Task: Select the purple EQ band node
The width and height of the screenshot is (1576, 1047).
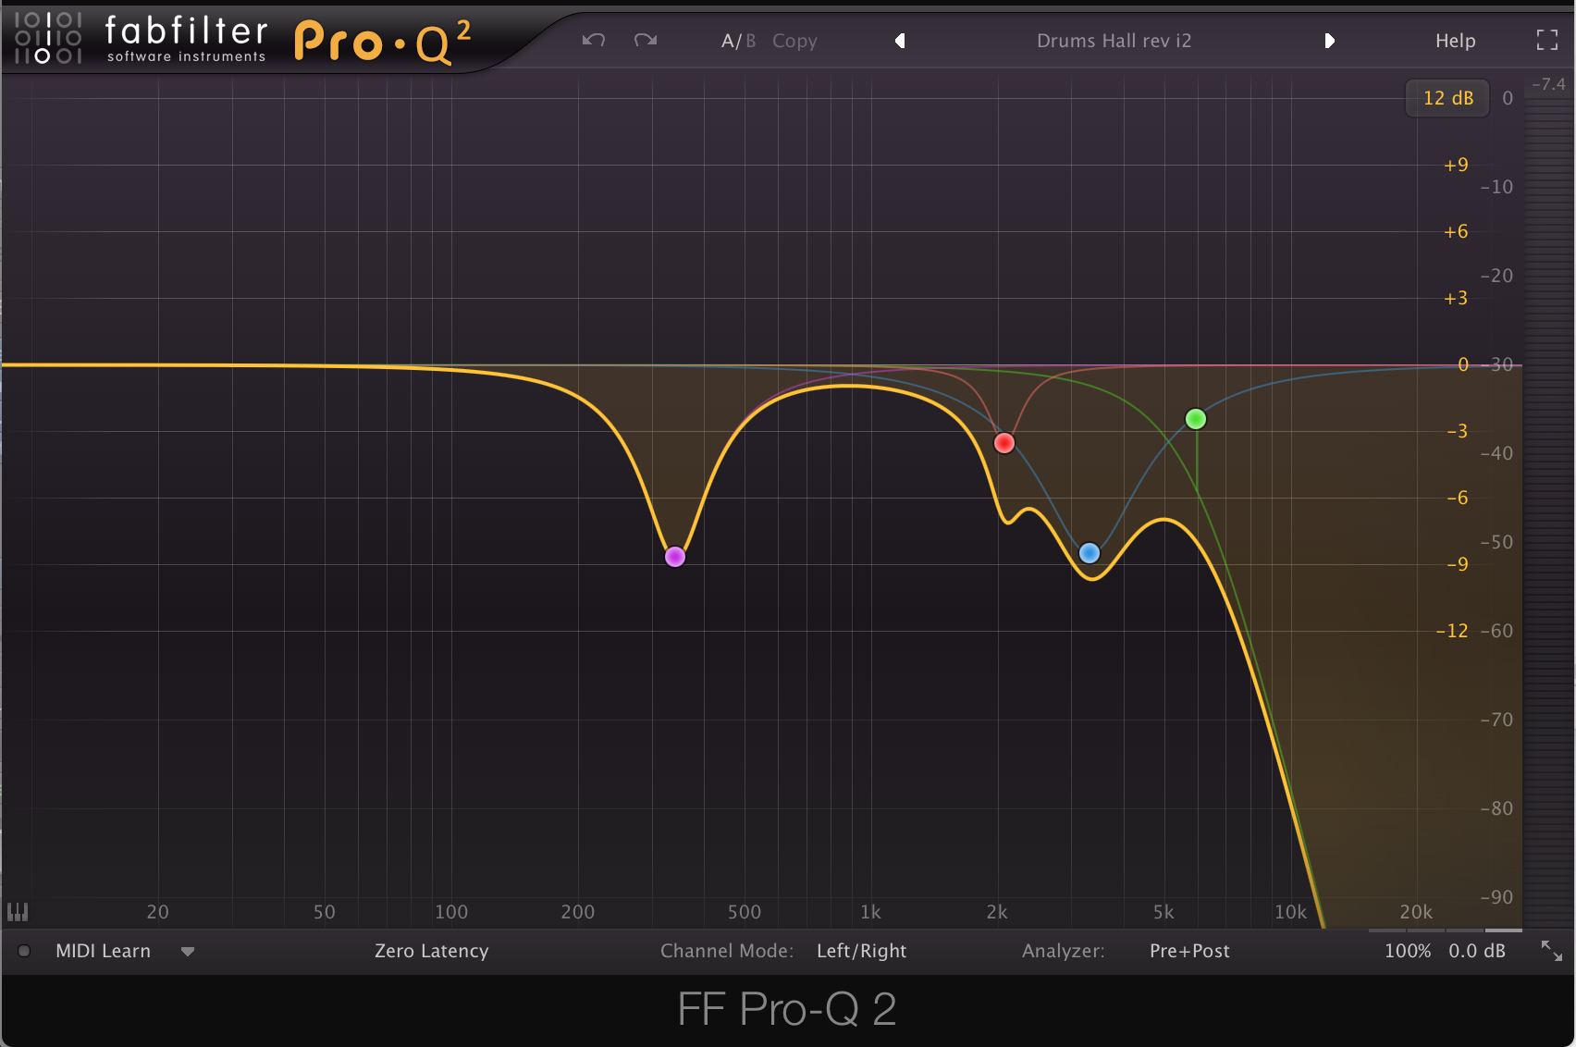Action: [x=675, y=557]
